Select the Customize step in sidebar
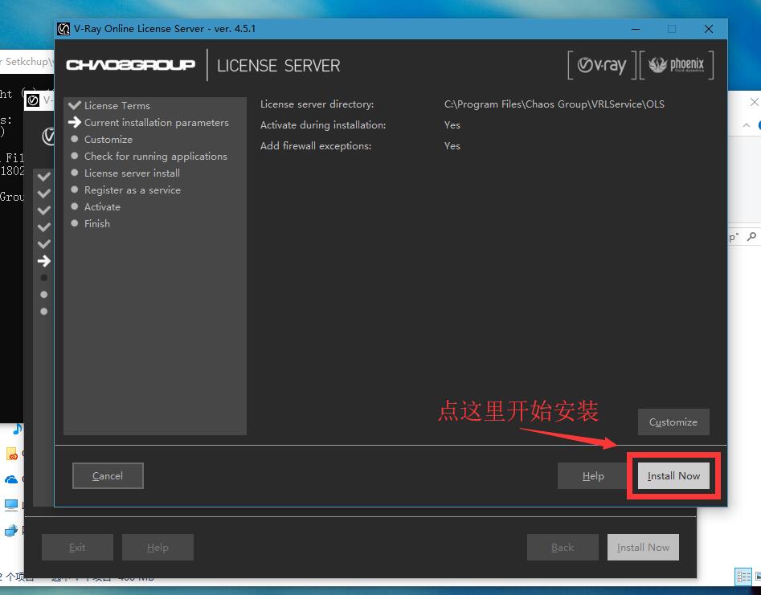The height and width of the screenshot is (595, 761). [108, 140]
